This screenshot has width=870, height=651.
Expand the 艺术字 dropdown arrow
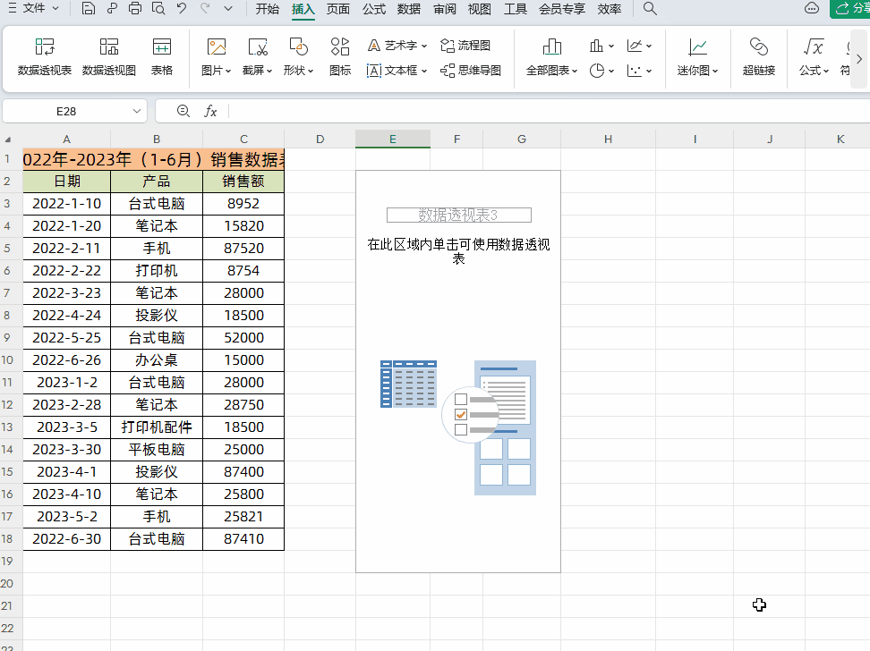click(x=424, y=46)
